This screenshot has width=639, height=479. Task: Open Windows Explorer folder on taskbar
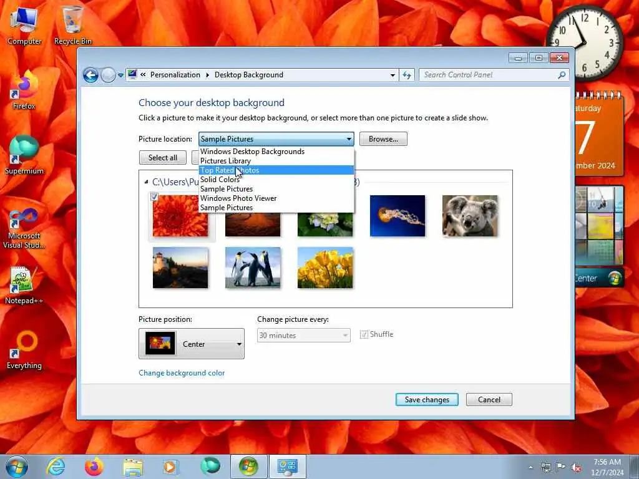click(x=132, y=467)
